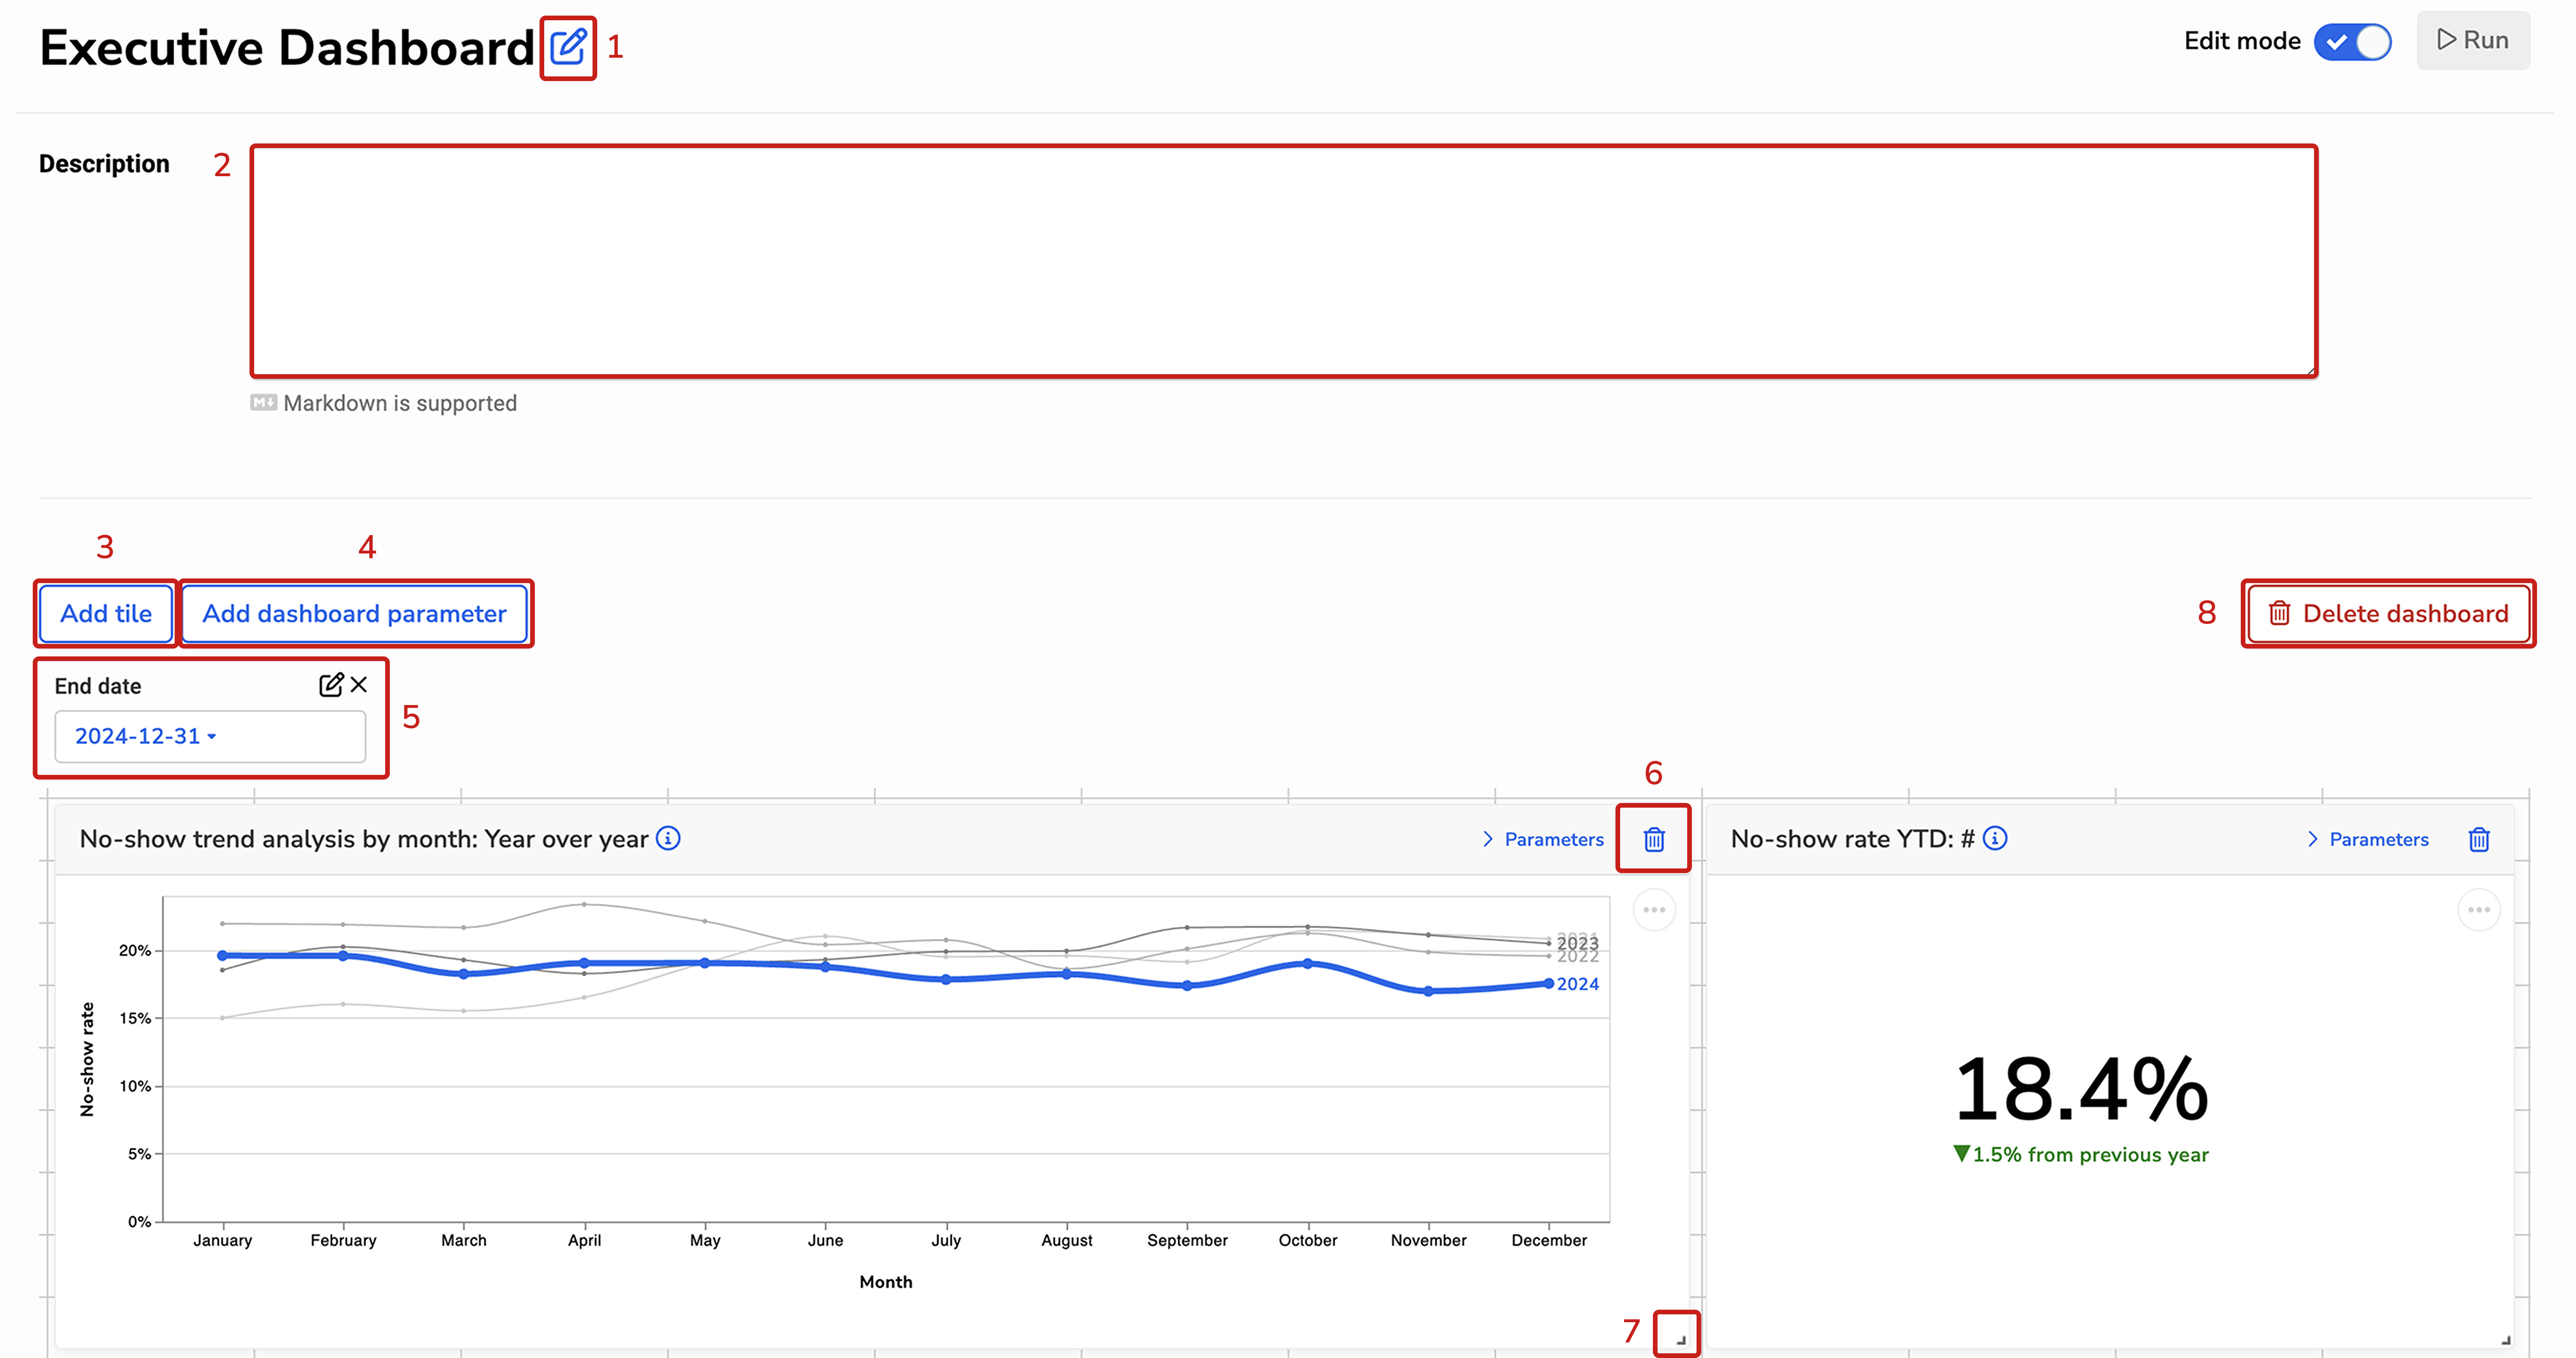Viewport: 2576px width, 1358px height.
Task: Open info icon for No-show trend analysis
Action: coord(668,838)
